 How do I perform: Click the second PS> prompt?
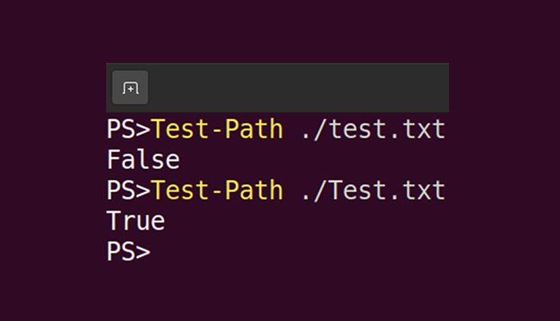[128, 191]
